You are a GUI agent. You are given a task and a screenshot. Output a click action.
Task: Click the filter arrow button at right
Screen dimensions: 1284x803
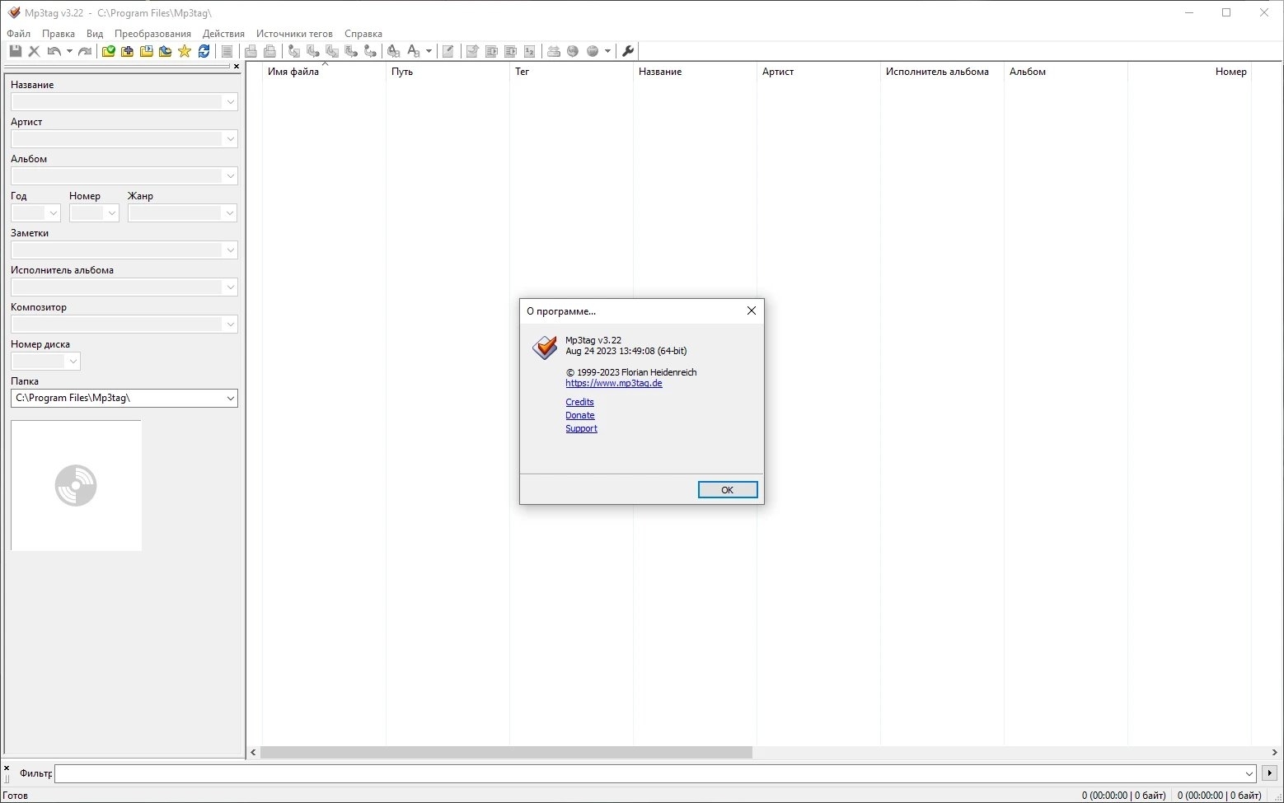[1269, 773]
